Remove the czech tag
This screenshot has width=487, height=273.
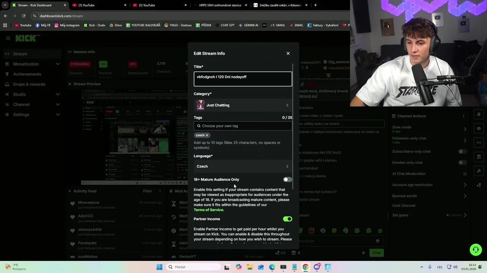[207, 135]
